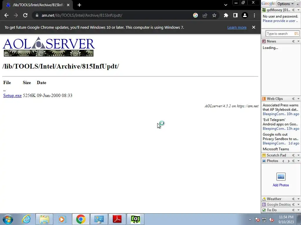Click the Type to search field
Image resolution: width=301 pixels, height=225 pixels.
point(282,34)
